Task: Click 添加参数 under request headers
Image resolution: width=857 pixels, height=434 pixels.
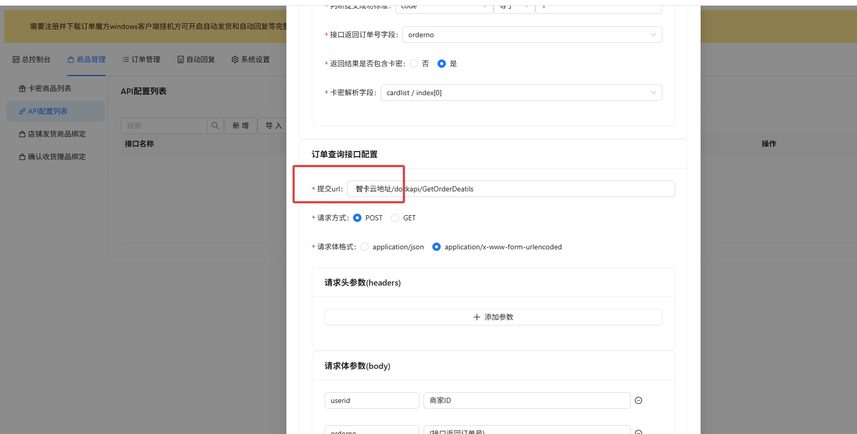Action: [x=493, y=317]
